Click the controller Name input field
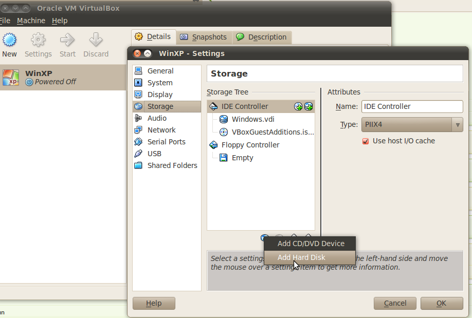Image resolution: width=472 pixels, height=318 pixels. tap(412, 106)
